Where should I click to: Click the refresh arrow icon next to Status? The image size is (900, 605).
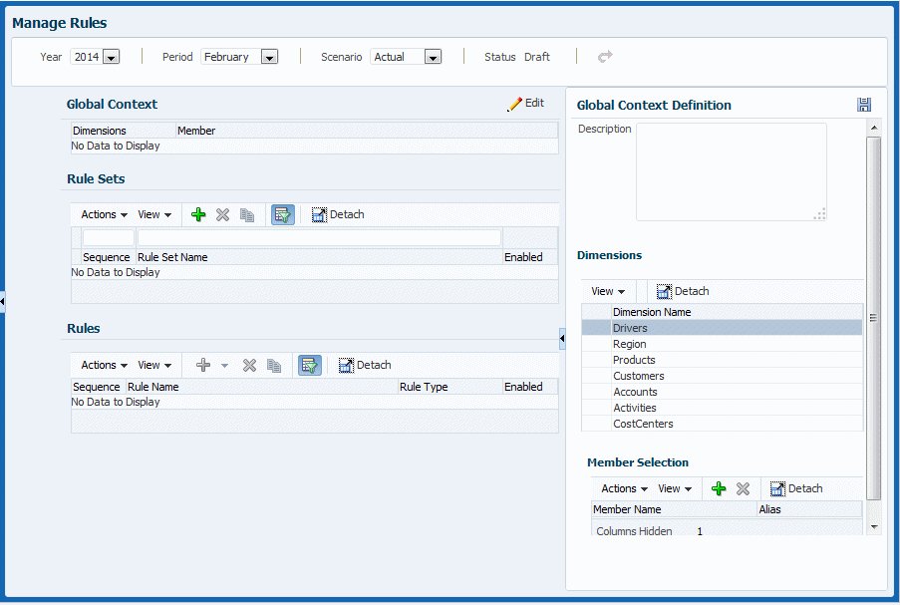605,56
